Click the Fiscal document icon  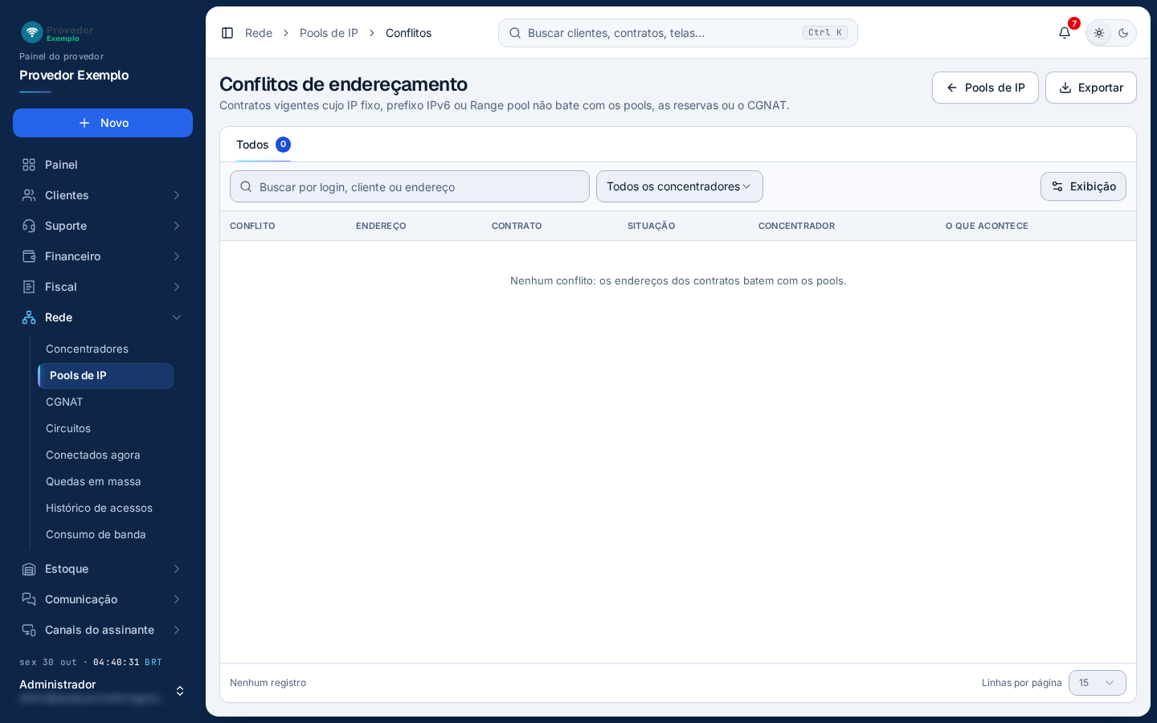coord(29,287)
